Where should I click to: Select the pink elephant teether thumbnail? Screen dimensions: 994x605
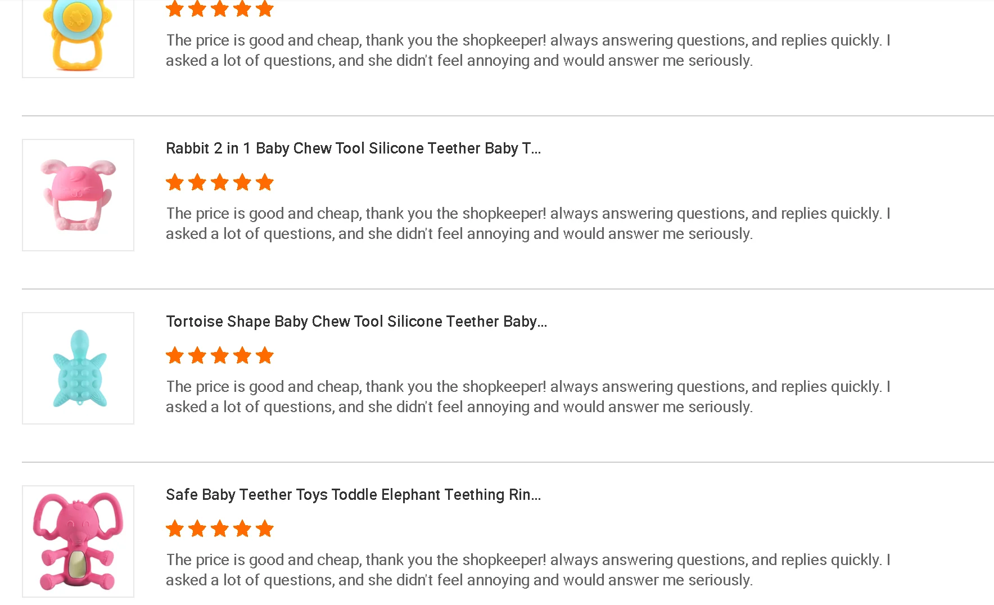(x=78, y=541)
